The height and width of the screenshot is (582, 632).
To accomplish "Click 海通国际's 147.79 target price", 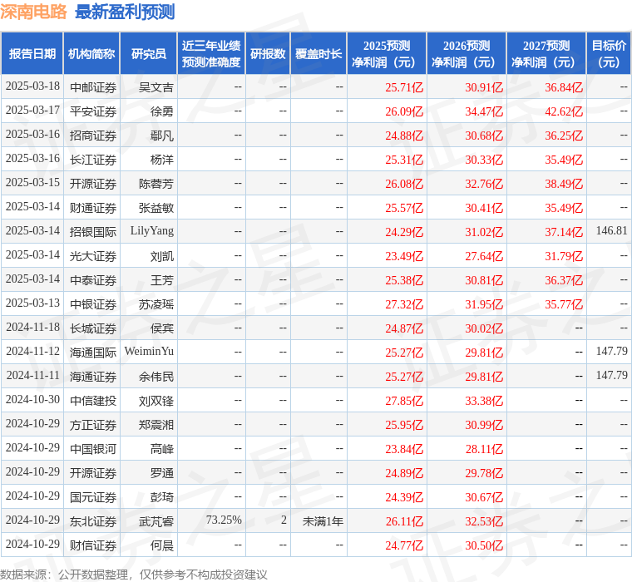I will pos(612,351).
